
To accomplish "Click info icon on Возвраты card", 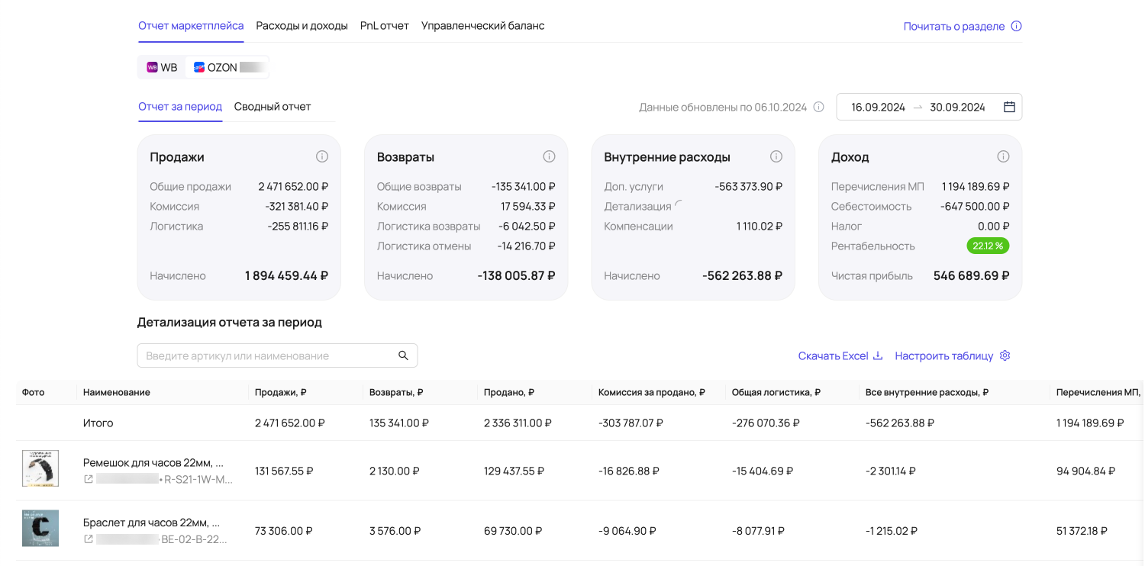I will click(x=549, y=156).
